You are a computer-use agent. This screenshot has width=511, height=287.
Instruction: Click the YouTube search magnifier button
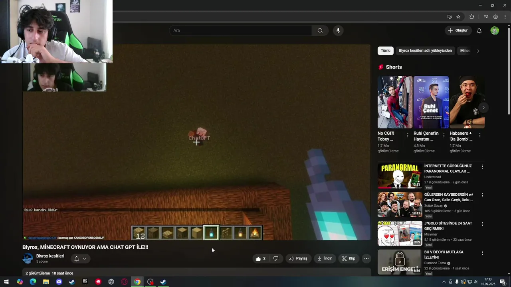pyautogui.click(x=320, y=31)
